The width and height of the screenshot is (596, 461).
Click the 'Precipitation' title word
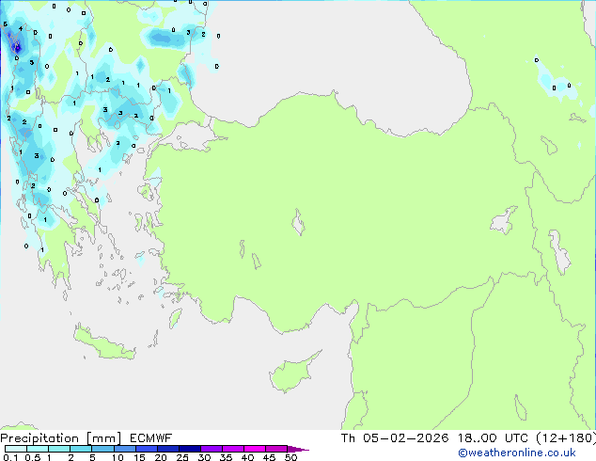click(x=39, y=438)
